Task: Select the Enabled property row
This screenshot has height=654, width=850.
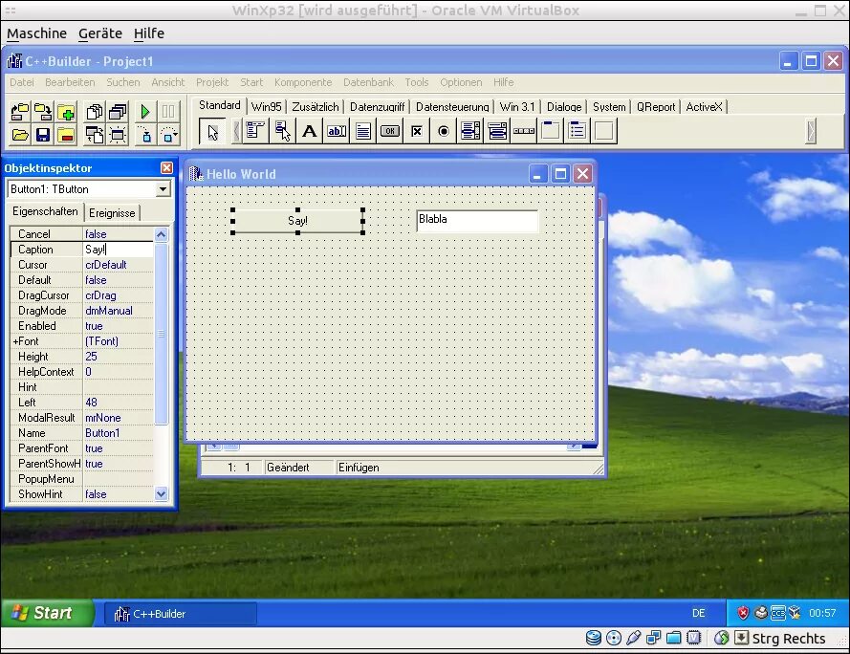Action: pyautogui.click(x=82, y=326)
